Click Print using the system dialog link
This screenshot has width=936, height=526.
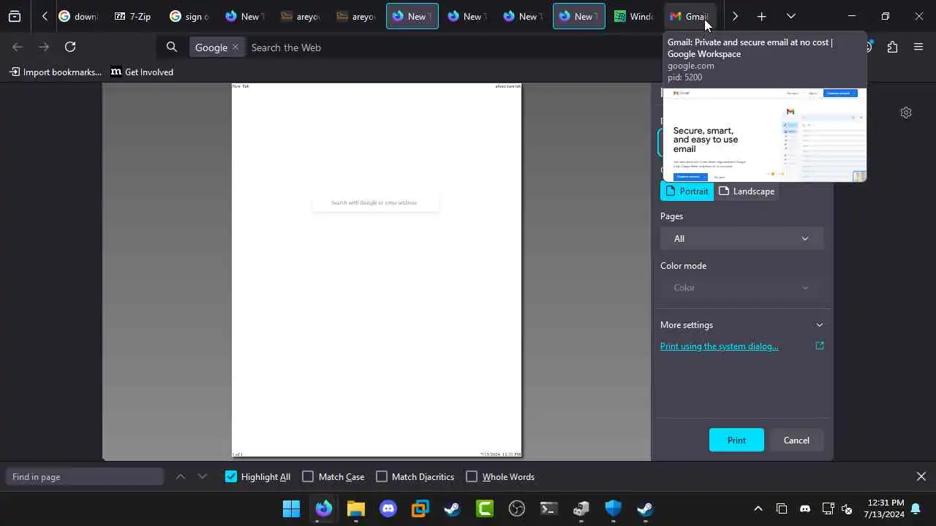coord(719,346)
